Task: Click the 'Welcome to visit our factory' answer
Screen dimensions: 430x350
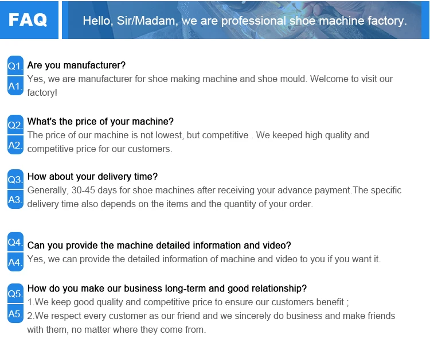Action: 210,85
